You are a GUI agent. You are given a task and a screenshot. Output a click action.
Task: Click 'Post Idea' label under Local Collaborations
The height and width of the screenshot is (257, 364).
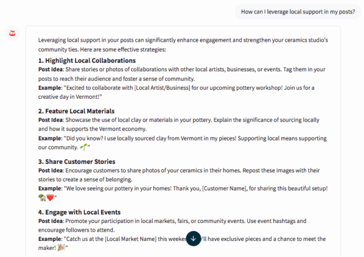pos(52,69)
